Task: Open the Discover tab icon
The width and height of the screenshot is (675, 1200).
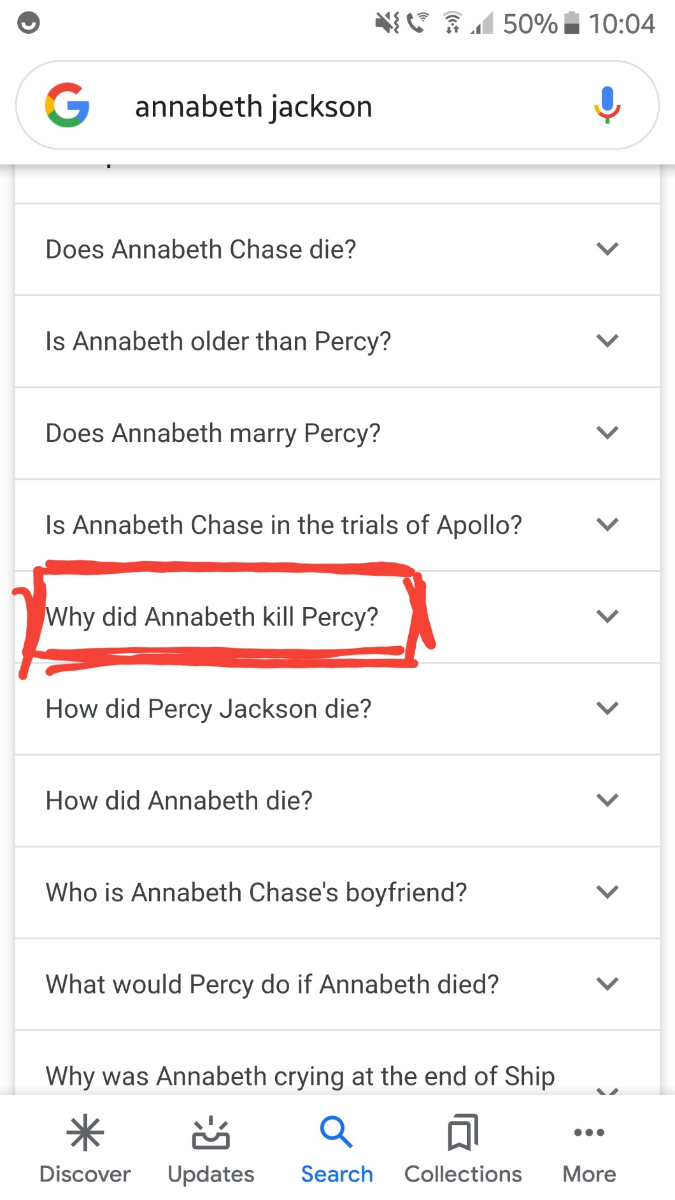Action: tap(85, 1133)
